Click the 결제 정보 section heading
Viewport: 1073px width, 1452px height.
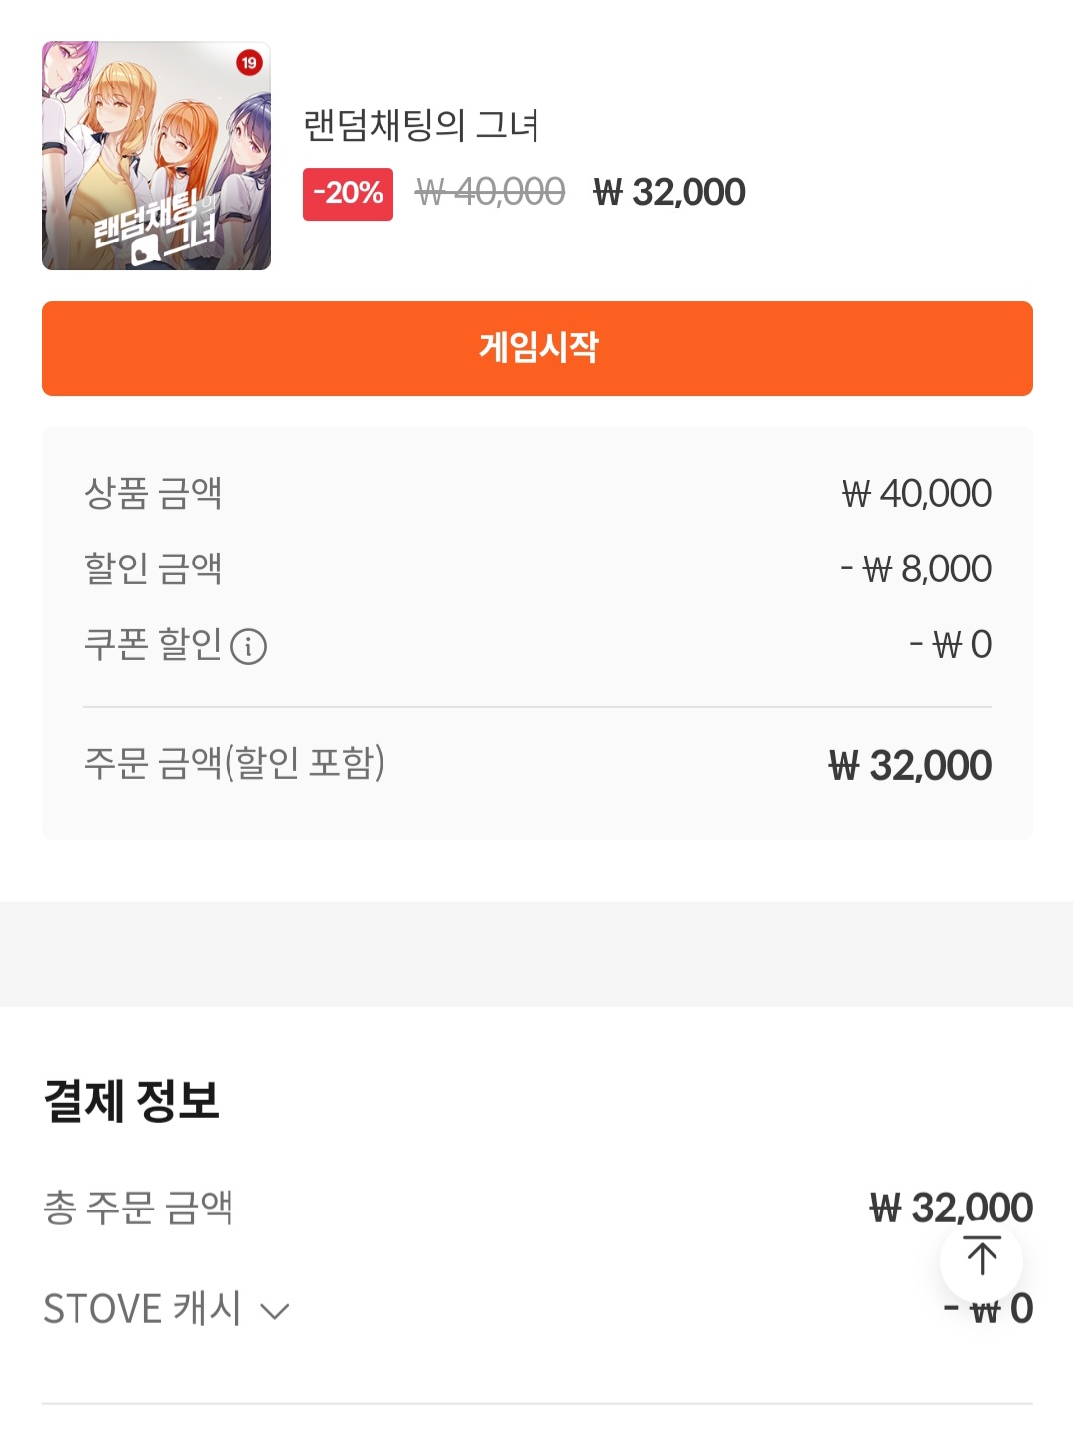point(131,1101)
